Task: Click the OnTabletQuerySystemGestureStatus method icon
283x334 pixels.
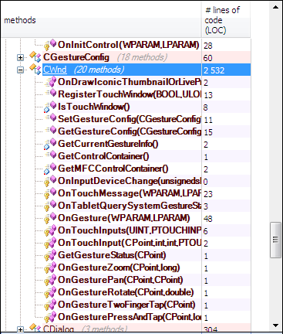Action: point(50,206)
